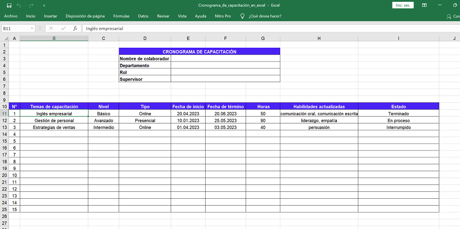The width and height of the screenshot is (460, 229).
Task: Click the lightbulb ¿Qué desea hacer? icon
Action: [242, 16]
